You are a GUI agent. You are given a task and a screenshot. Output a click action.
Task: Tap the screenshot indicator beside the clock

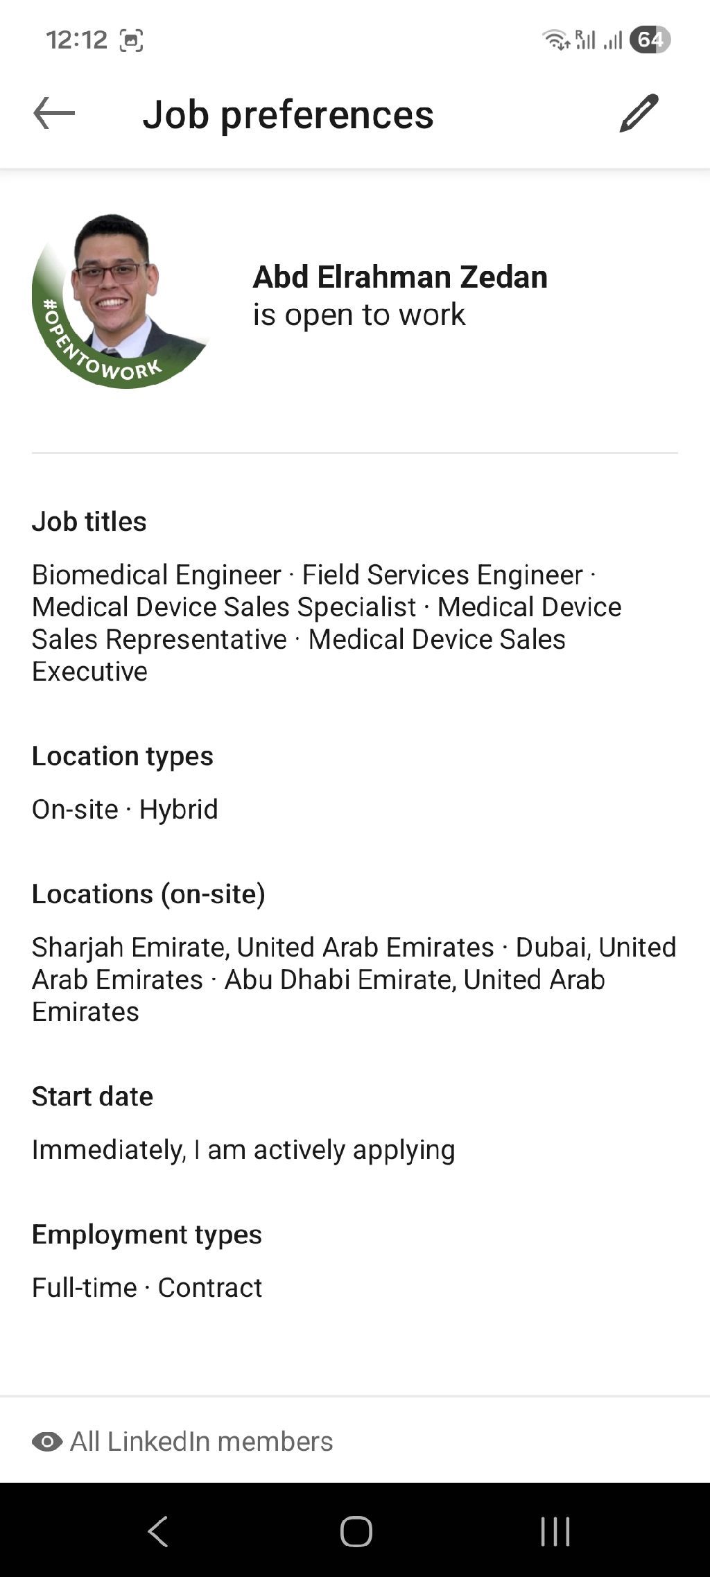pyautogui.click(x=132, y=40)
